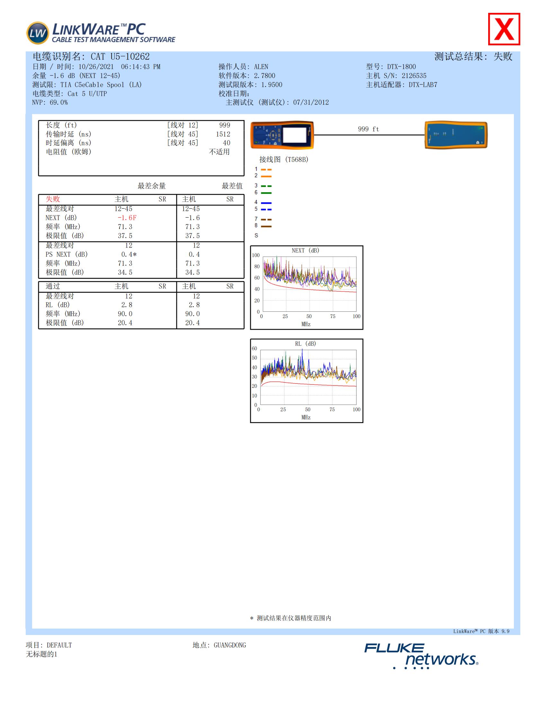Select the solid blue wire for pin 4

(x=266, y=203)
